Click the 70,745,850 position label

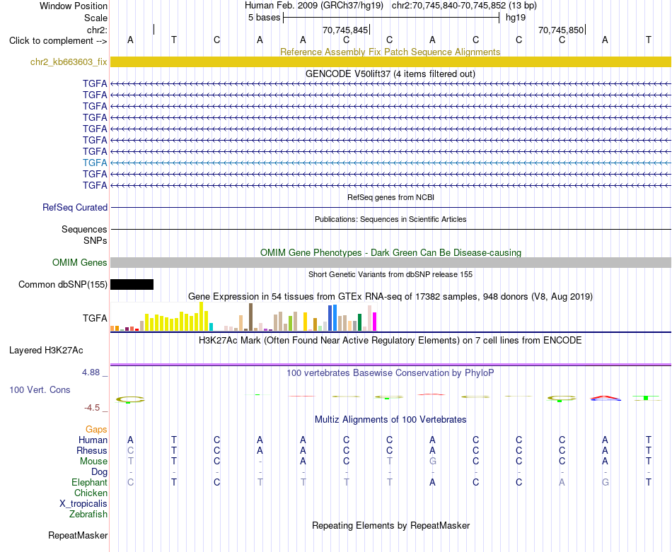pyautogui.click(x=561, y=30)
